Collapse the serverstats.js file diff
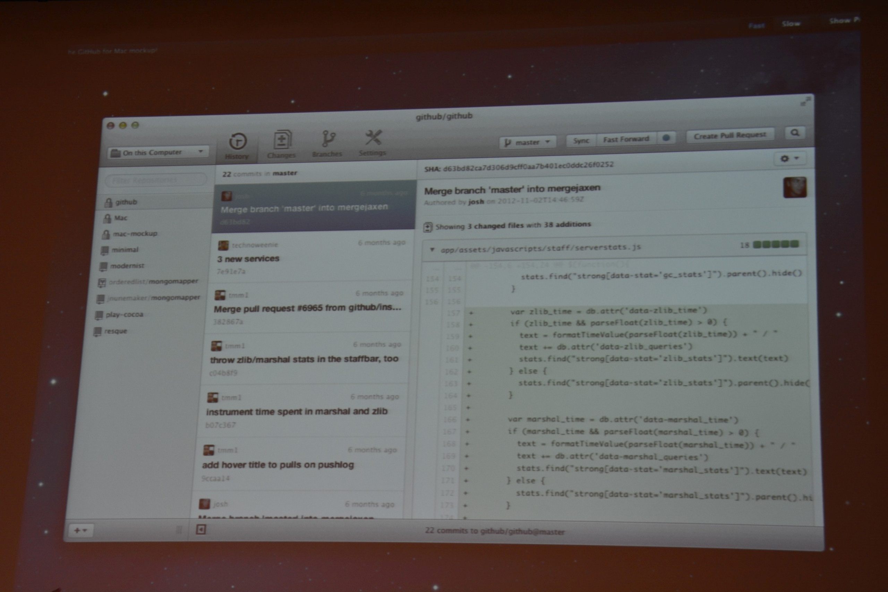 pos(432,250)
